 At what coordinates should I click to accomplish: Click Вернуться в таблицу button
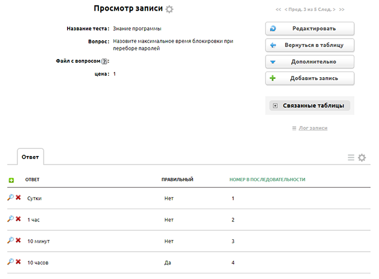point(310,45)
